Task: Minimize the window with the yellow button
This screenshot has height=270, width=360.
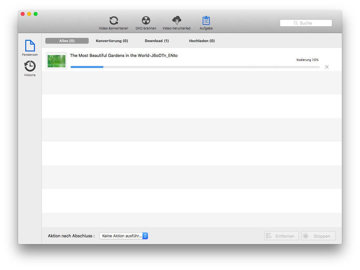Action: (x=29, y=14)
